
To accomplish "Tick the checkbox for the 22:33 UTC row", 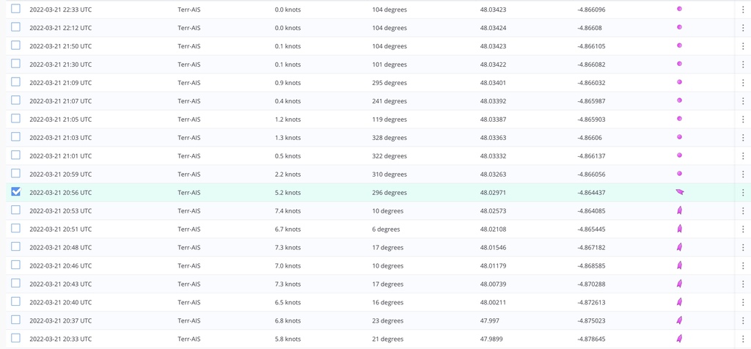I will click(x=16, y=9).
